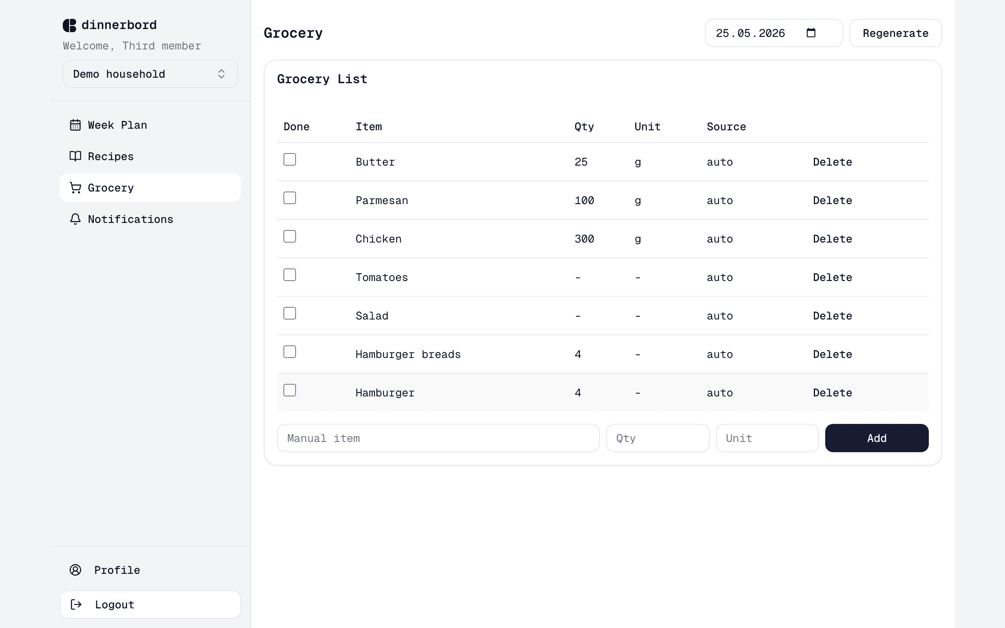Click the dinnerbord logo icon
The height and width of the screenshot is (628, 1005).
click(69, 26)
